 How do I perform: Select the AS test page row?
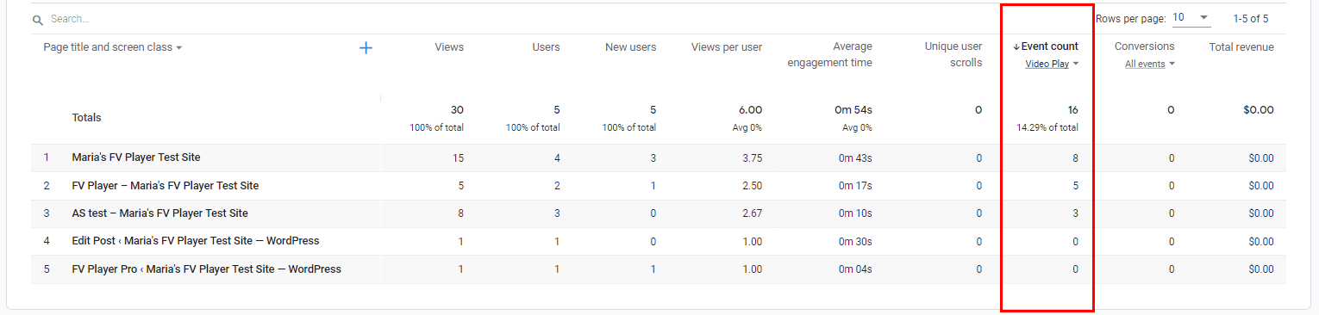[x=658, y=213]
